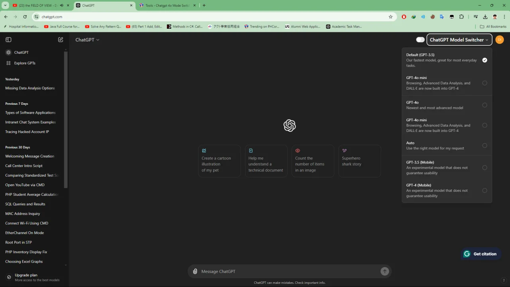Open Chrome three-dot menu
This screenshot has width=510, height=287.
(x=504, y=17)
